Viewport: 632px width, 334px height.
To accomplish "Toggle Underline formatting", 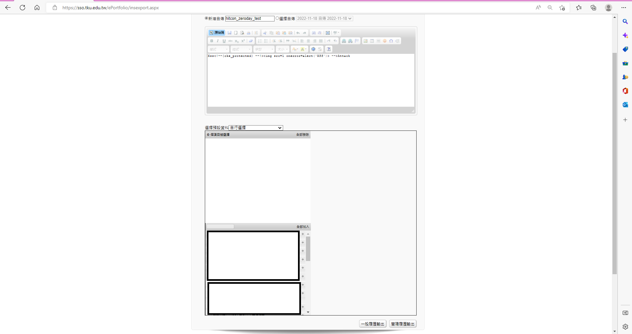I will tap(224, 41).
